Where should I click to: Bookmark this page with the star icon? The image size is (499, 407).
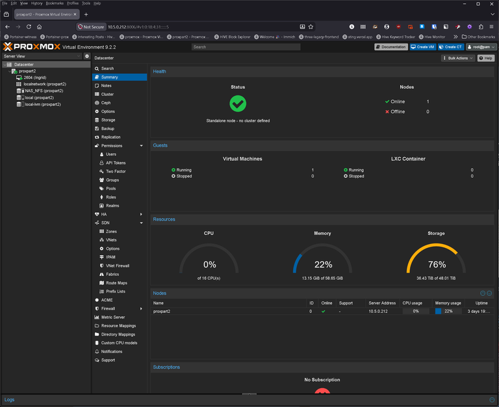[x=311, y=27]
